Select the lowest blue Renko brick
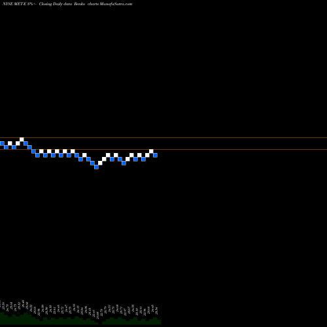327x327 pixels. [96, 167]
